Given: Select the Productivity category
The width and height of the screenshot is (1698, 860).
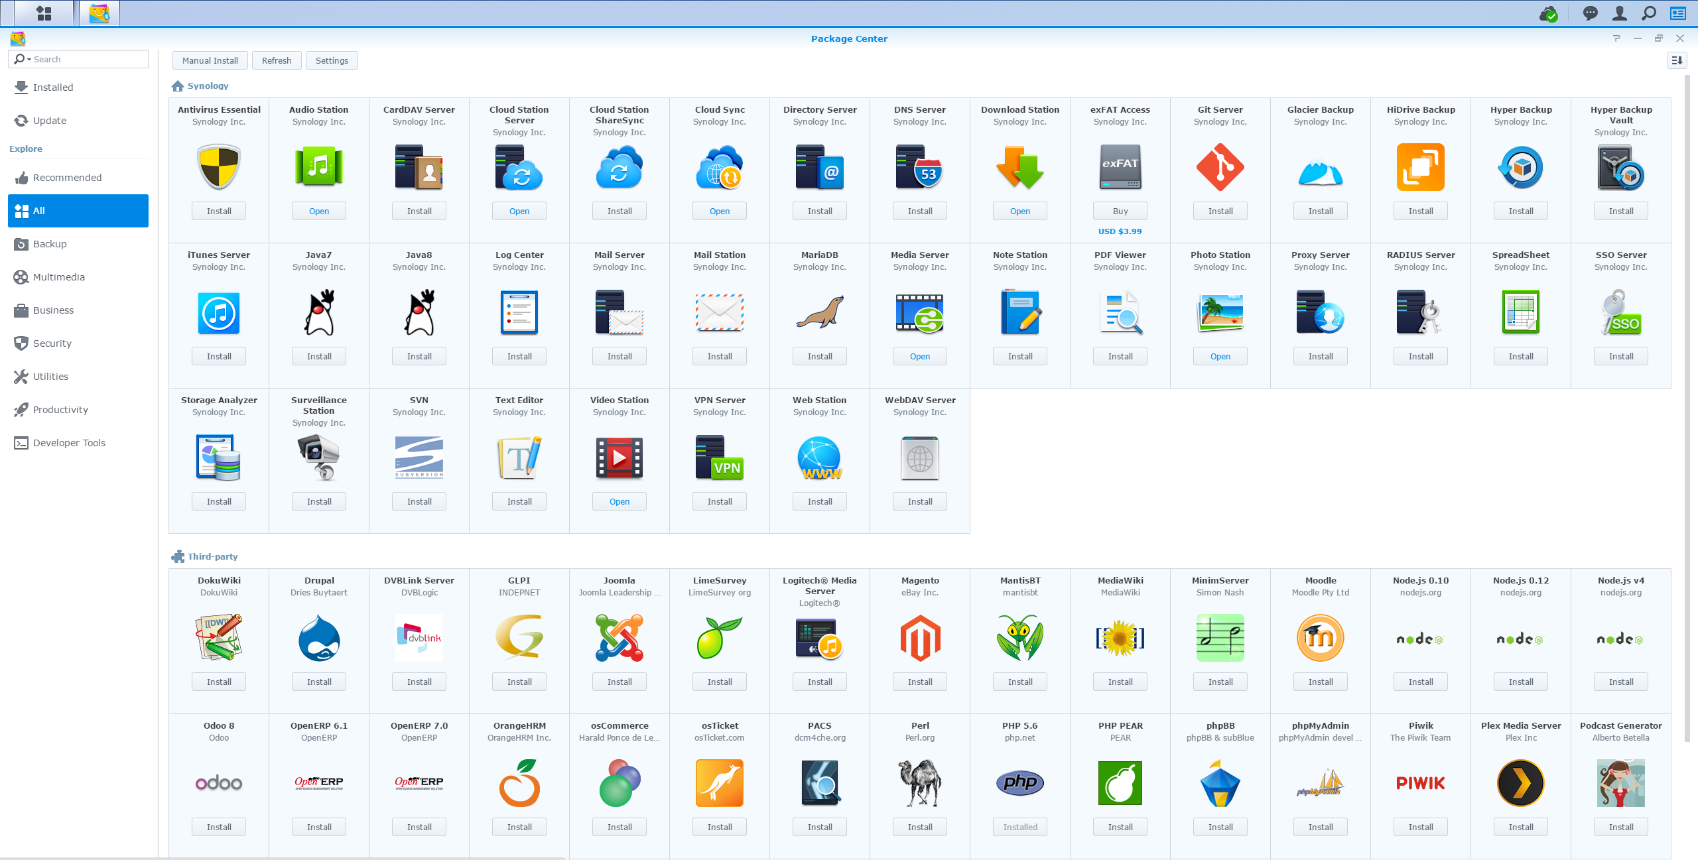Looking at the screenshot, I should [78, 410].
